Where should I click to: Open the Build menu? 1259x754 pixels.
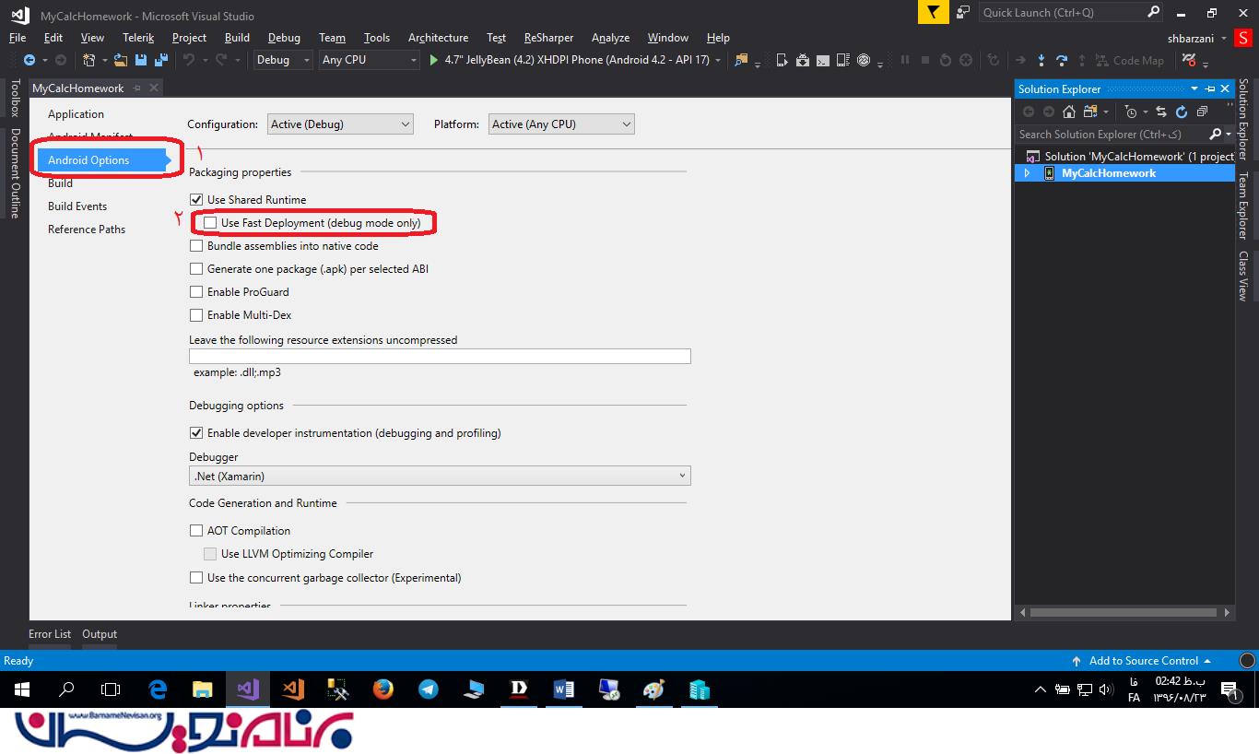pyautogui.click(x=237, y=38)
